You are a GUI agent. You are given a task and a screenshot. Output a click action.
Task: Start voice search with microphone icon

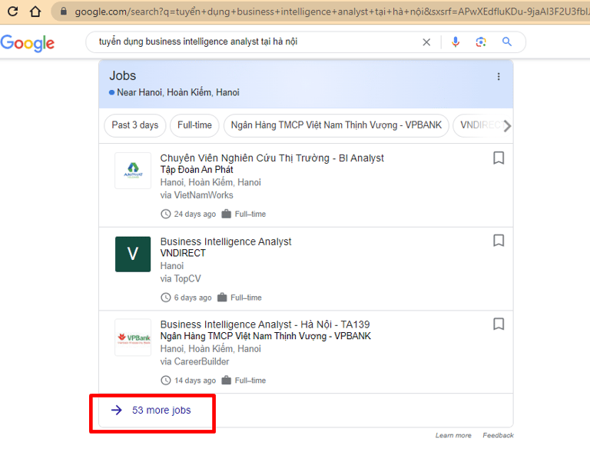click(x=456, y=42)
